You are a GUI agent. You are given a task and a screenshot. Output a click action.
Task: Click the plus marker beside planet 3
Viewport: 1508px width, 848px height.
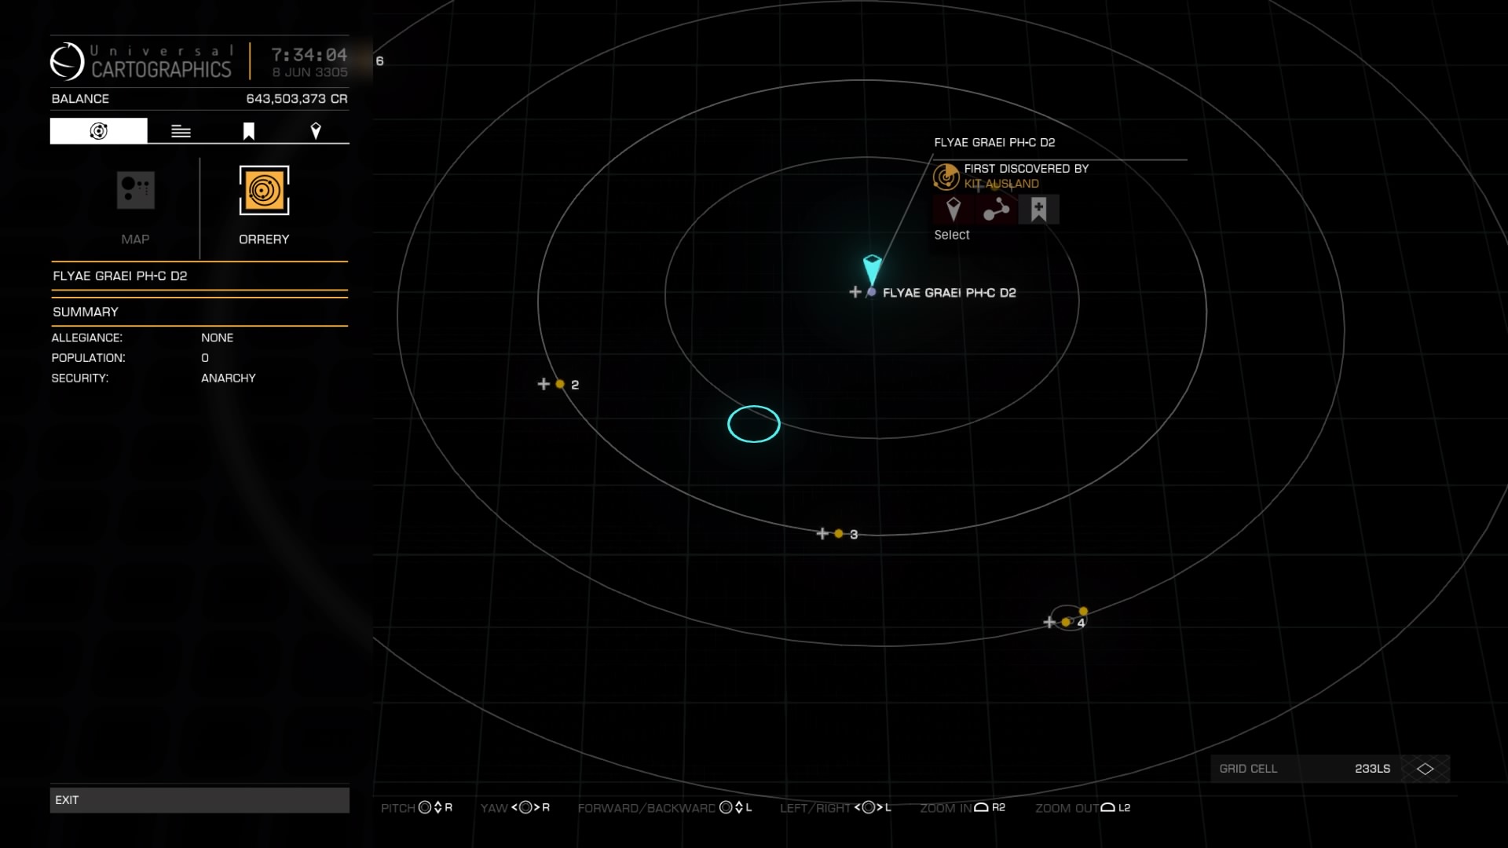(822, 534)
